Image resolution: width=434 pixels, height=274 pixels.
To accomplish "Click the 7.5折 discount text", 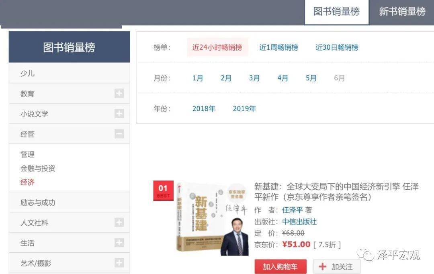I will (327, 245).
